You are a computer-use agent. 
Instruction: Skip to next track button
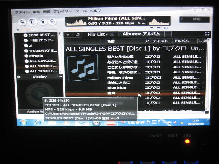coord(52,22)
